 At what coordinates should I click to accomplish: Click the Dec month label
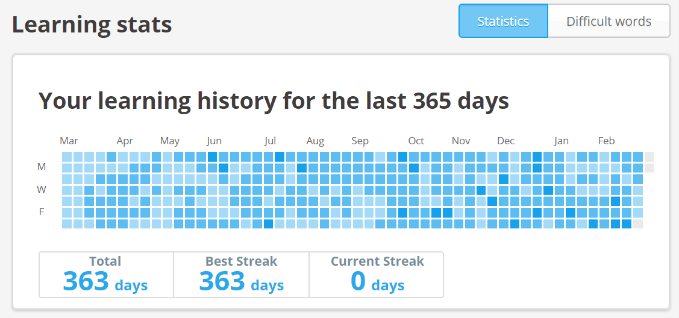point(506,141)
